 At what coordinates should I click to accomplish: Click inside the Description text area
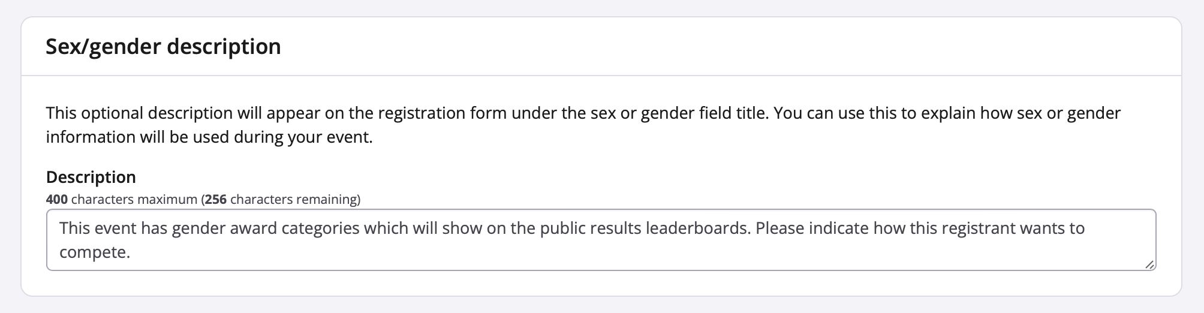coord(600,240)
